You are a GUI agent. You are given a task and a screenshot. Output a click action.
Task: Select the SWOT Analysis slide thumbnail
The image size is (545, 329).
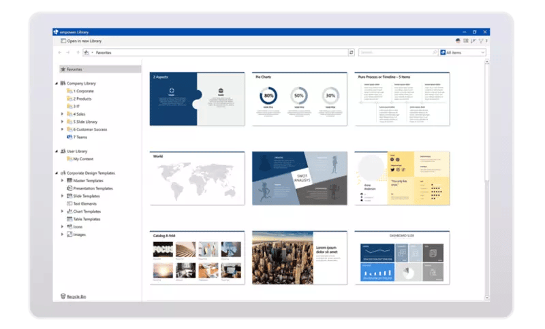pyautogui.click(x=300, y=178)
